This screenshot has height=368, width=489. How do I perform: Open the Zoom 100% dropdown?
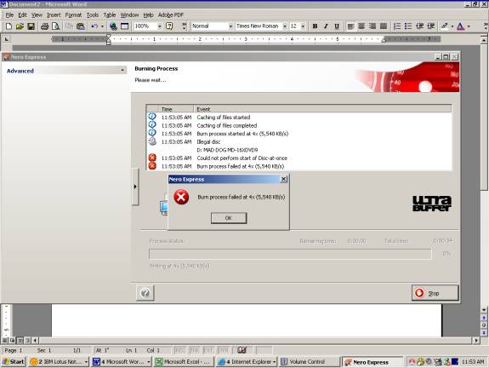click(159, 26)
